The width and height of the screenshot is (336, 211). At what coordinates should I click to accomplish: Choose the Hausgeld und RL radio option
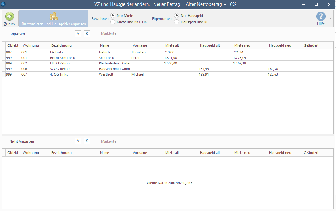click(x=177, y=22)
